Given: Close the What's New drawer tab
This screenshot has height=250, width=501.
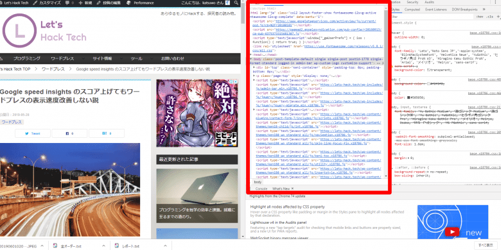Looking at the screenshot, I should (x=292, y=188).
